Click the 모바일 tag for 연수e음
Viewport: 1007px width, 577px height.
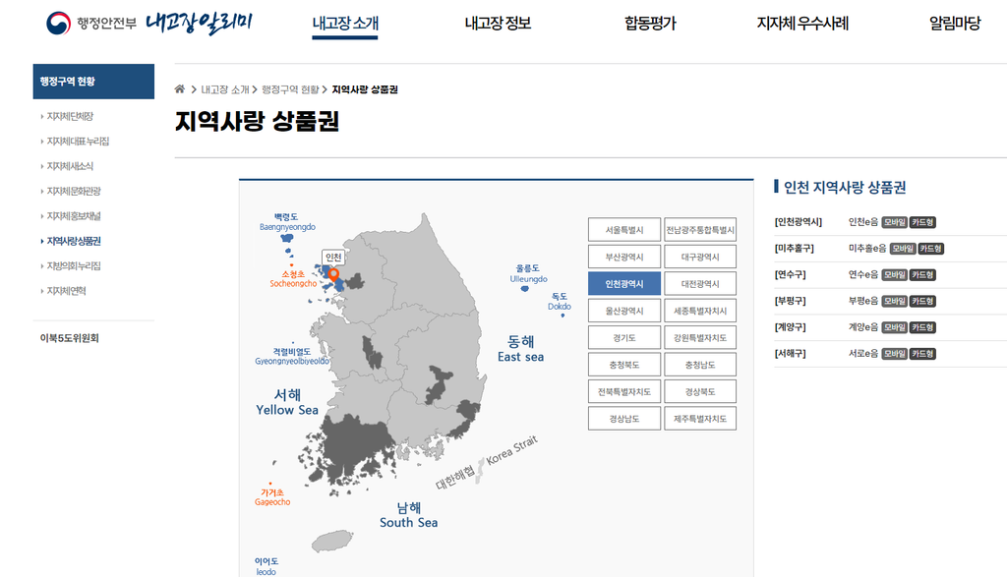point(894,274)
